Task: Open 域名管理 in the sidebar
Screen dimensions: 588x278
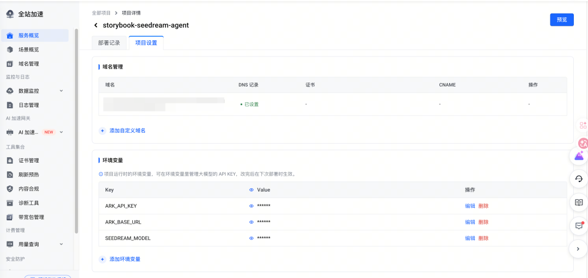Action: point(28,64)
